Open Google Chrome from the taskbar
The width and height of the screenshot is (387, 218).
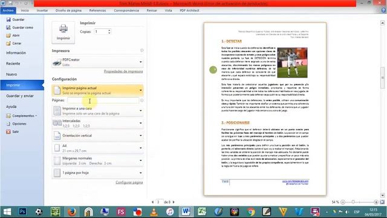coord(251,212)
